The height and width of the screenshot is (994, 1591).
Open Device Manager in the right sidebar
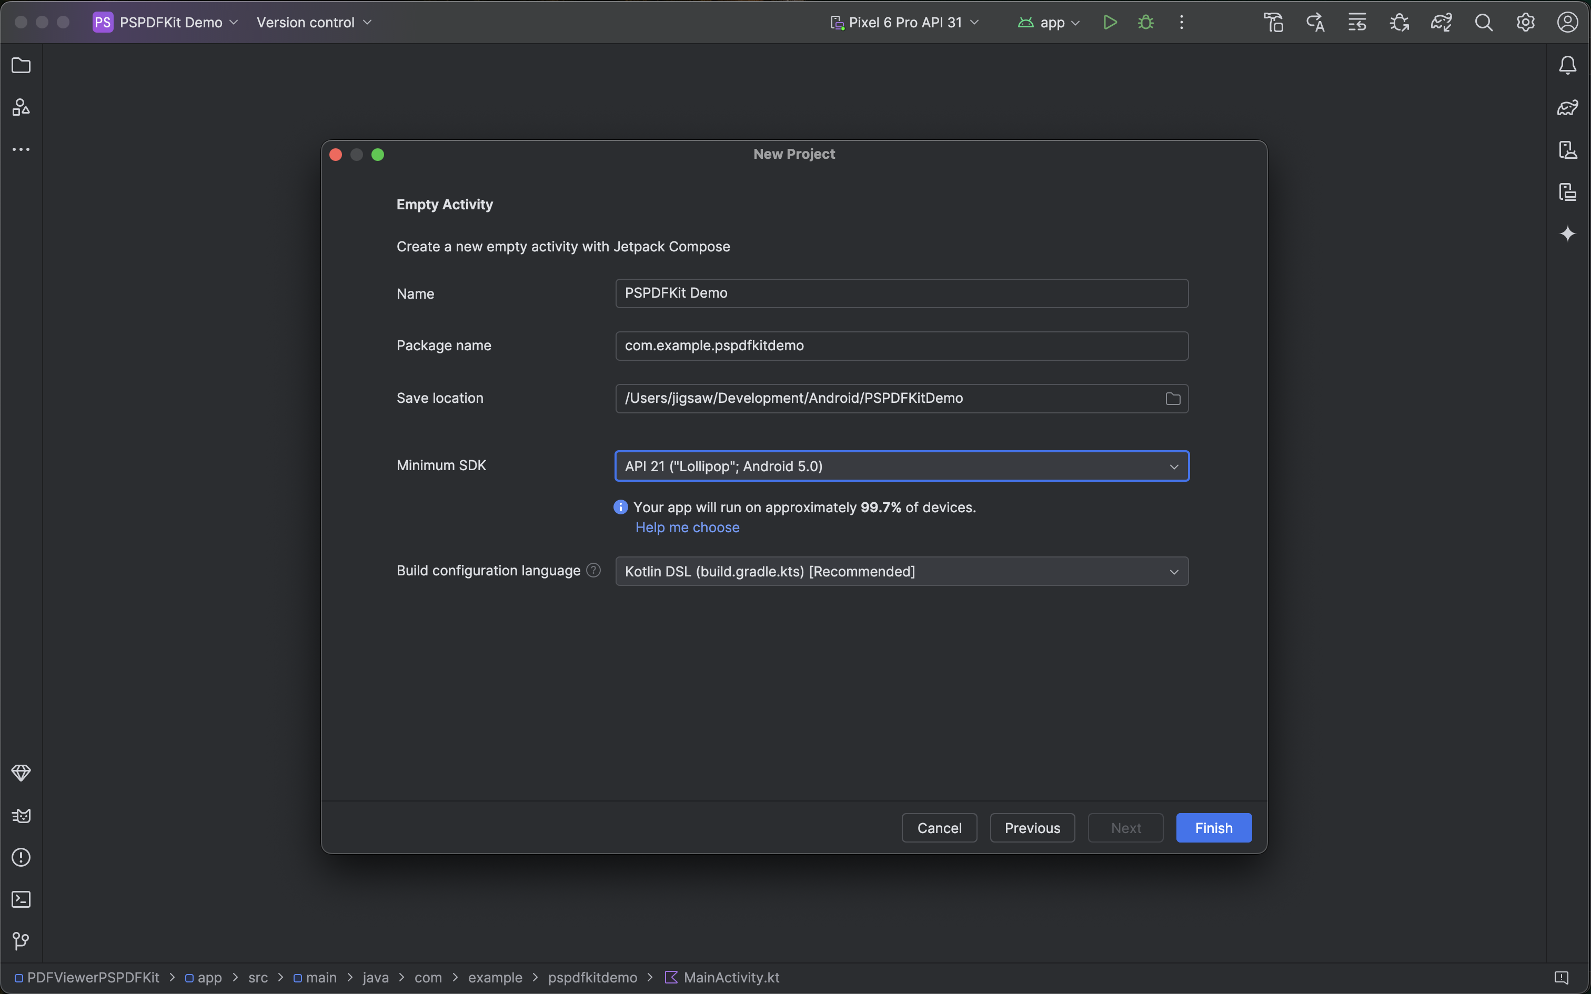click(1568, 150)
